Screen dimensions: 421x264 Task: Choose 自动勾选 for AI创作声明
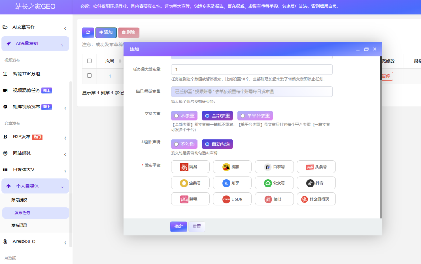218,144
